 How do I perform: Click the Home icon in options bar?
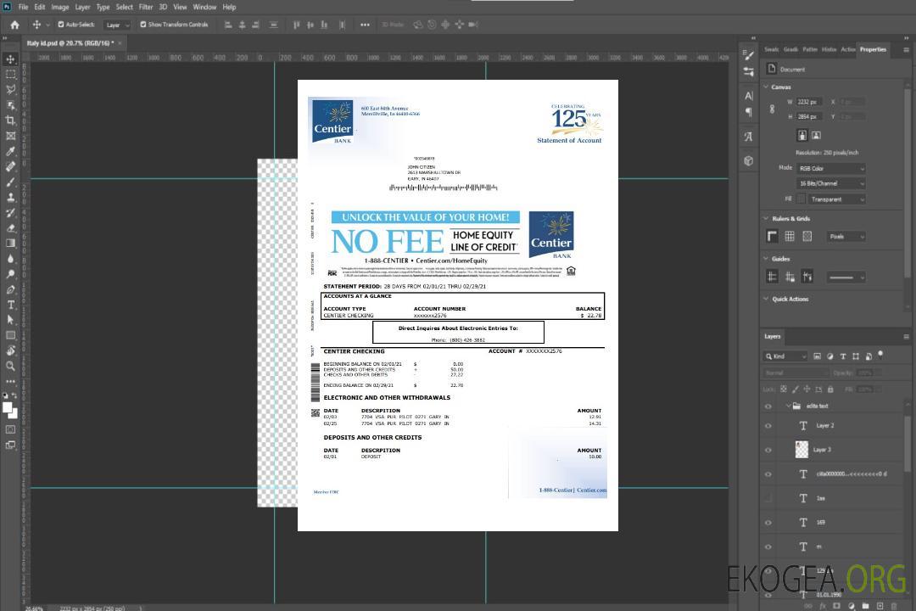pos(14,25)
